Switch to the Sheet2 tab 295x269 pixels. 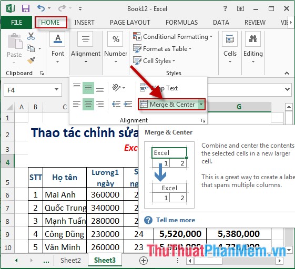tap(70, 260)
